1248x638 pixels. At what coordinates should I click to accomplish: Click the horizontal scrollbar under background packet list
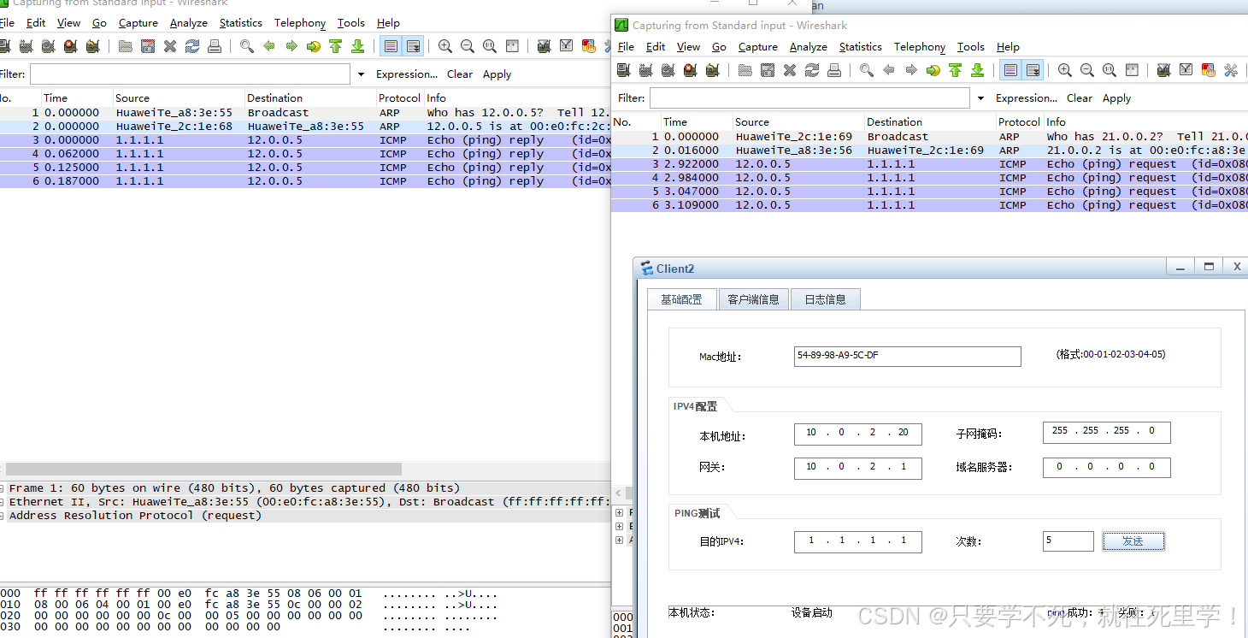[x=203, y=470]
